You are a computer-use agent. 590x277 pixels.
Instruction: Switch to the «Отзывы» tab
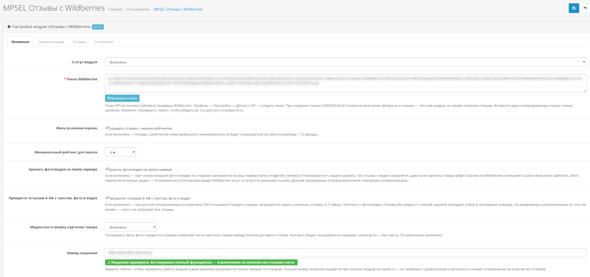point(79,42)
